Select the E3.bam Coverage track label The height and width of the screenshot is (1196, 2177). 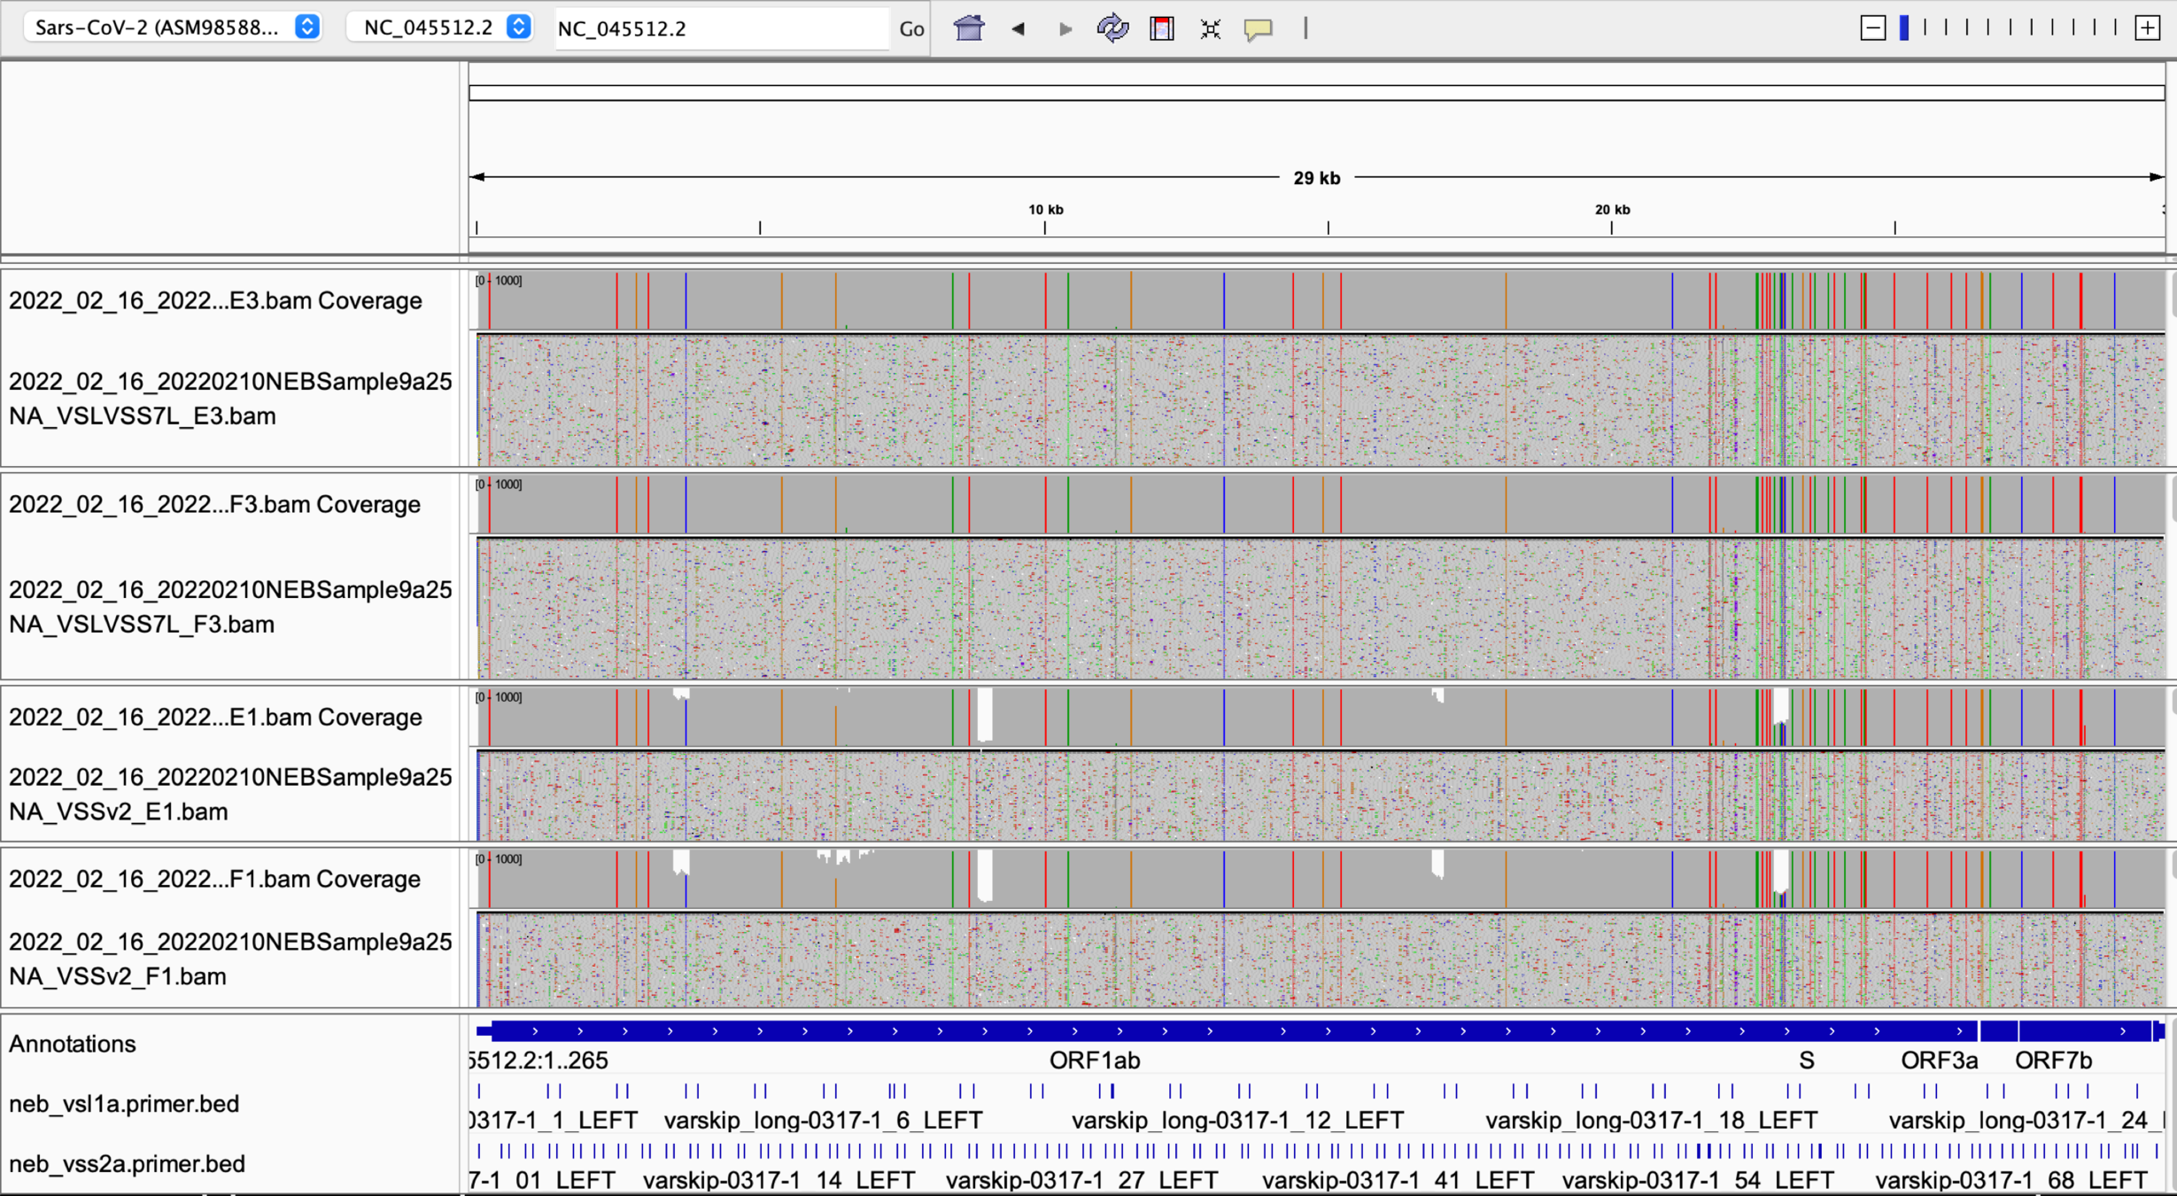pos(215,300)
